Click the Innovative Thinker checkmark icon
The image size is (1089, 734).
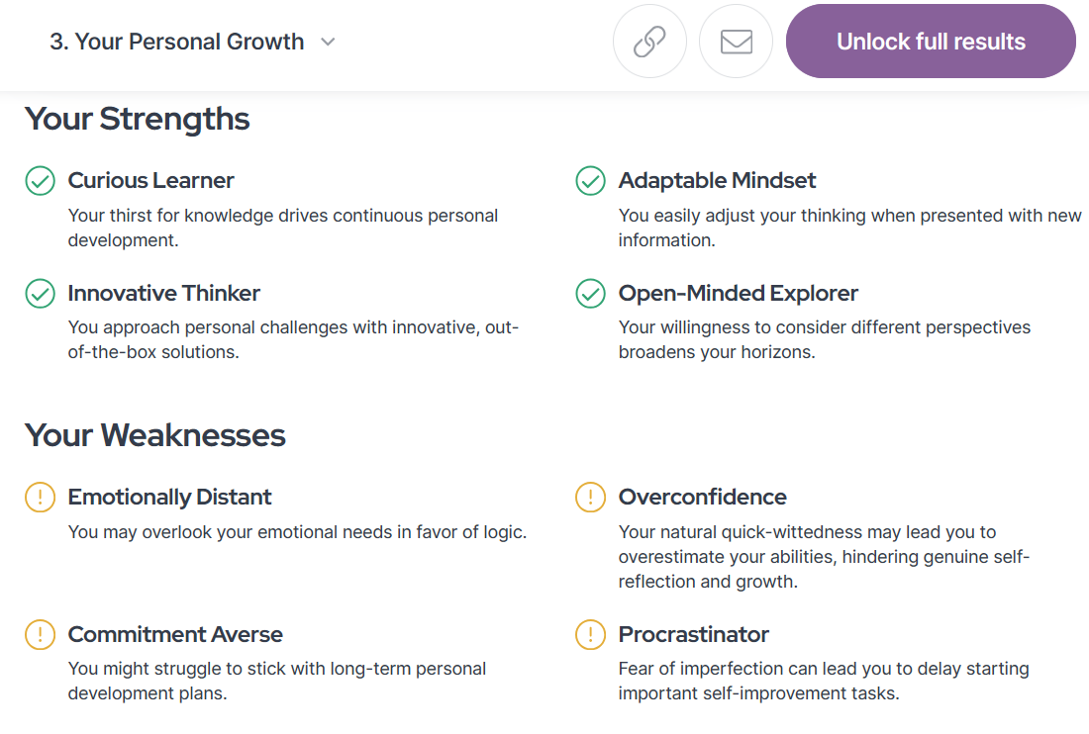(41, 294)
